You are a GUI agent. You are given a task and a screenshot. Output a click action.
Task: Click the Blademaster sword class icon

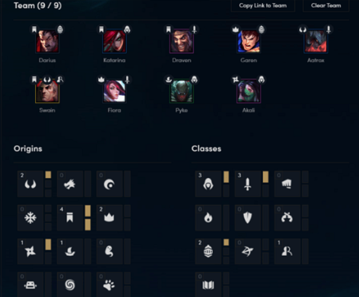click(248, 184)
